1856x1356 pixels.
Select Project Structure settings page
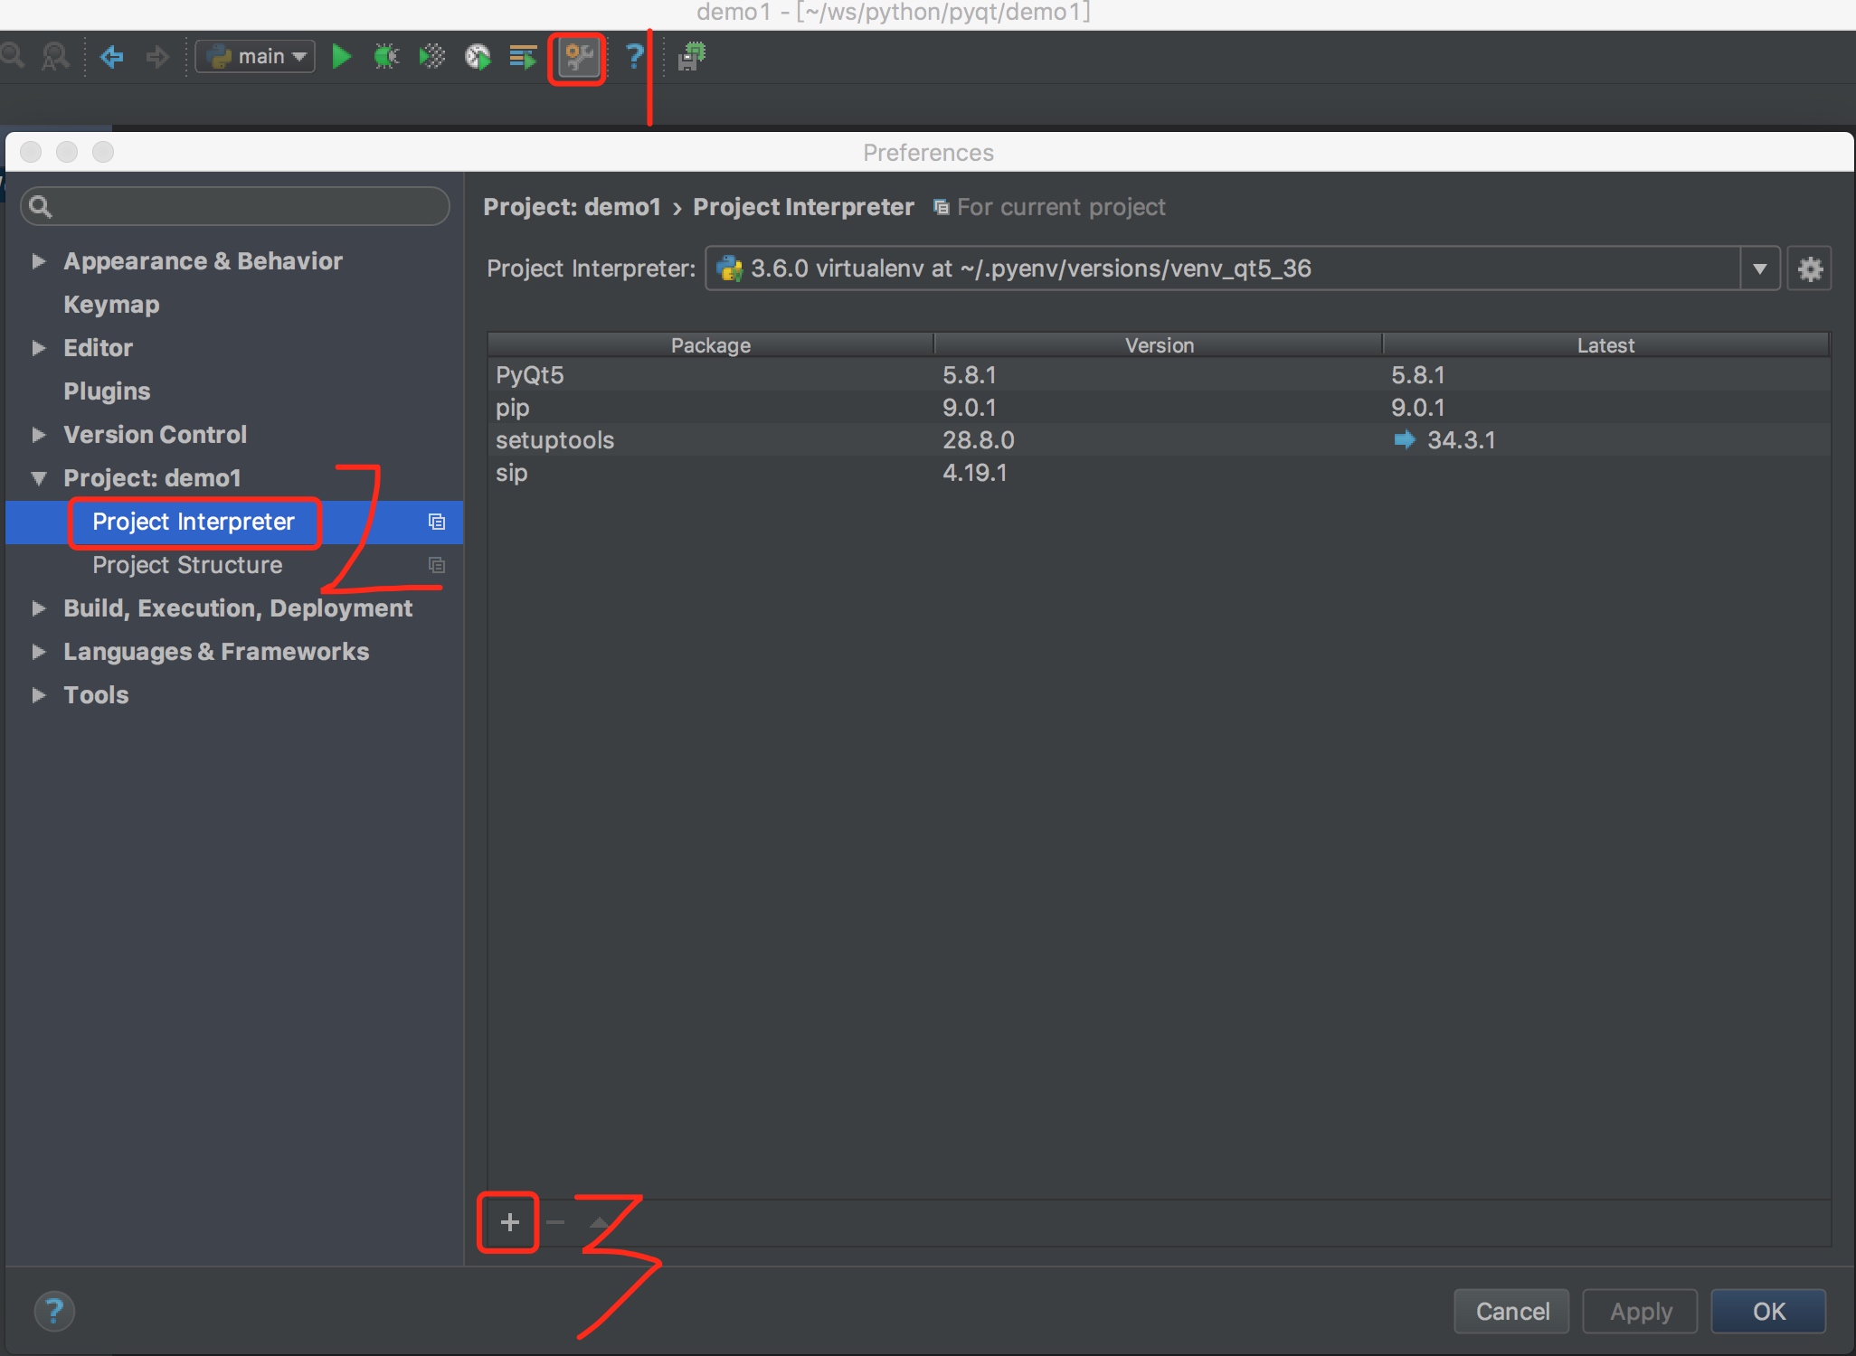tap(187, 565)
